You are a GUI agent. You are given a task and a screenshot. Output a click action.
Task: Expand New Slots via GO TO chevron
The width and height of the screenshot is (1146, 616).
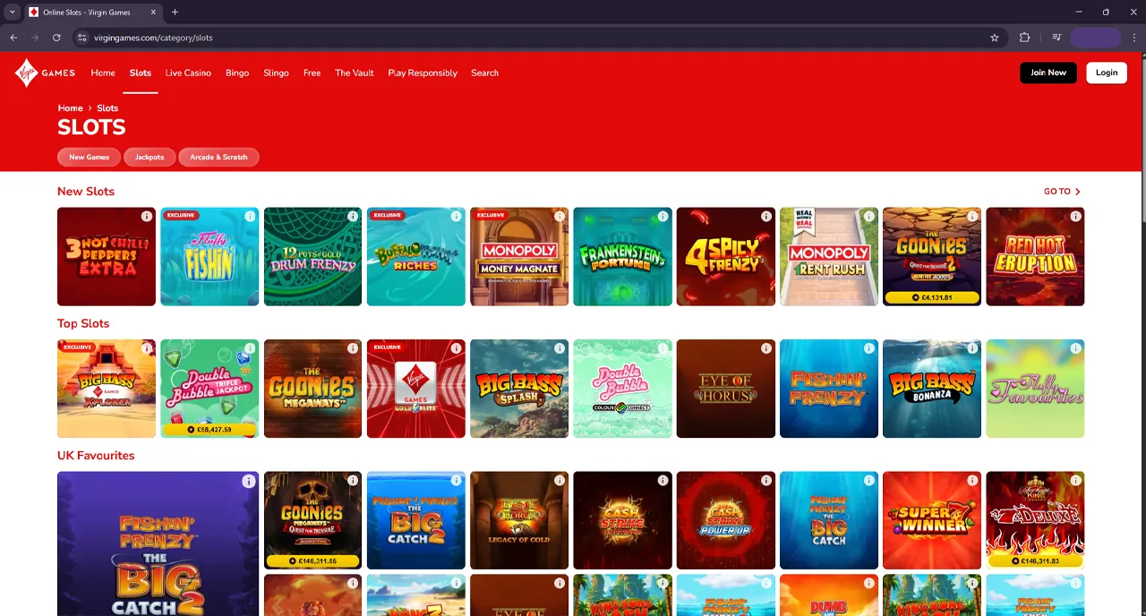coord(1063,192)
